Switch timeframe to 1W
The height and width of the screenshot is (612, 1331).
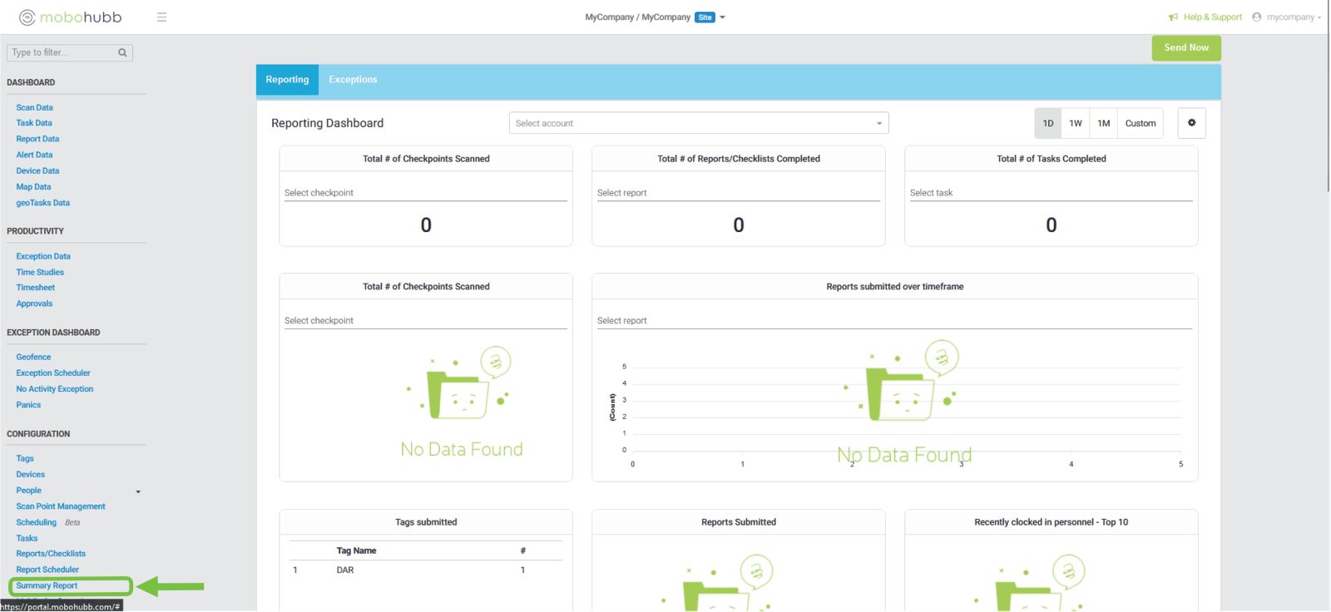click(1076, 123)
